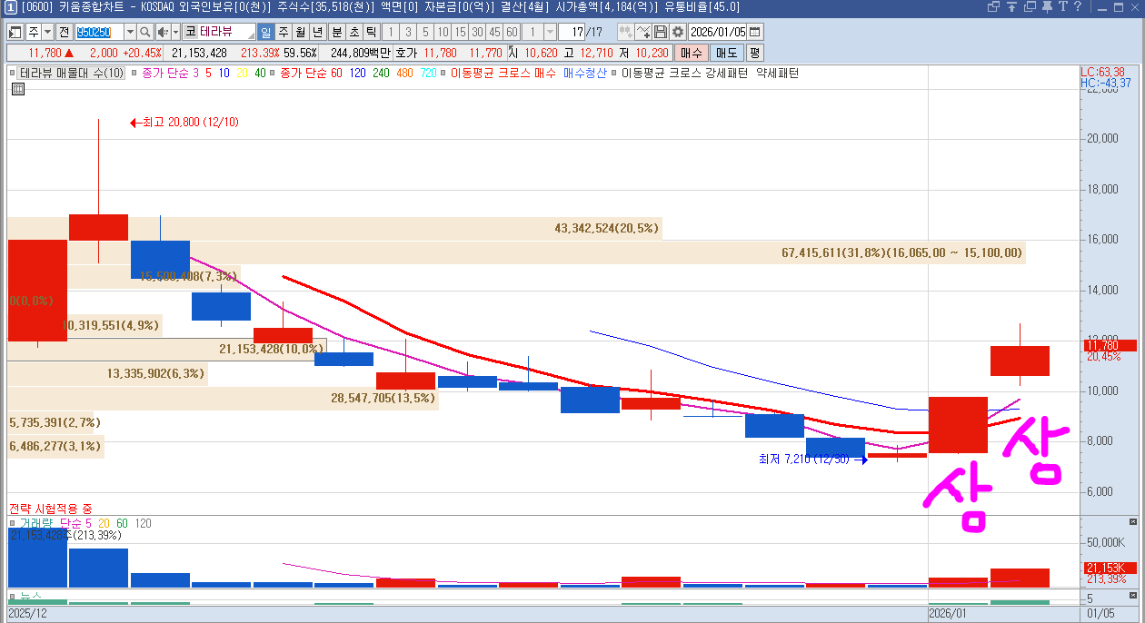This screenshot has width=1145, height=623.
Task: Click the speaker sound alert icon
Action: pyautogui.click(x=163, y=32)
